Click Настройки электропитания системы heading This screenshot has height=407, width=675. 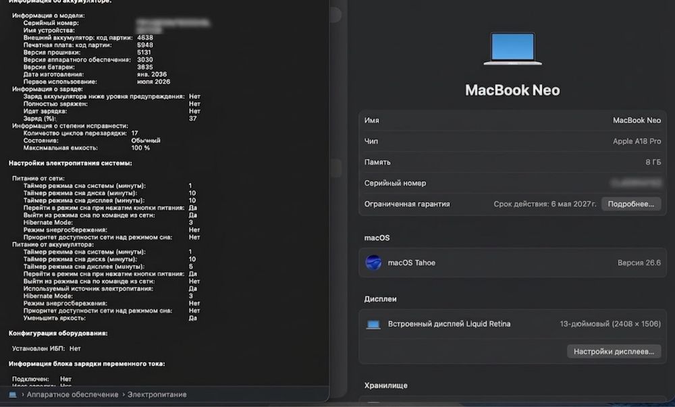(70, 163)
